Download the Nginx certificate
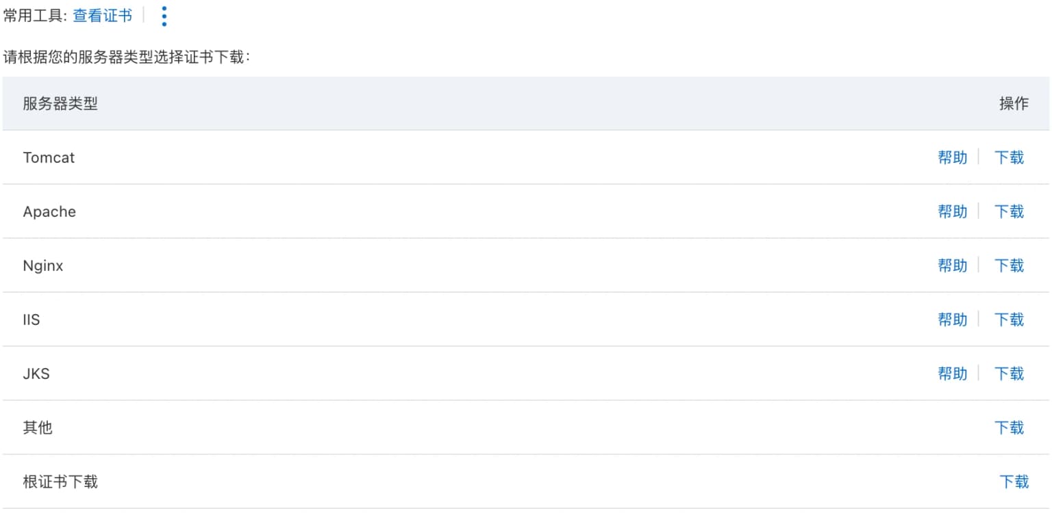 (x=1009, y=265)
